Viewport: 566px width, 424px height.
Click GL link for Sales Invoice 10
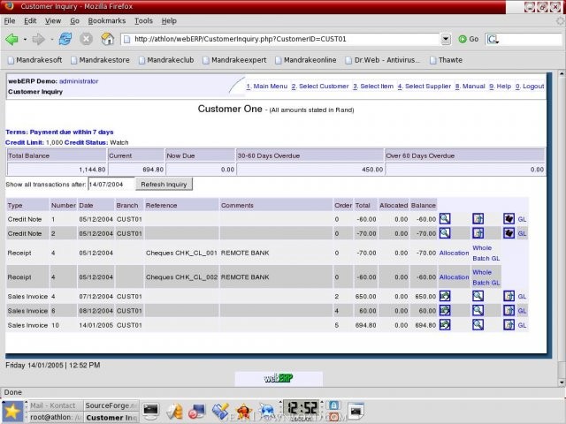pos(522,325)
